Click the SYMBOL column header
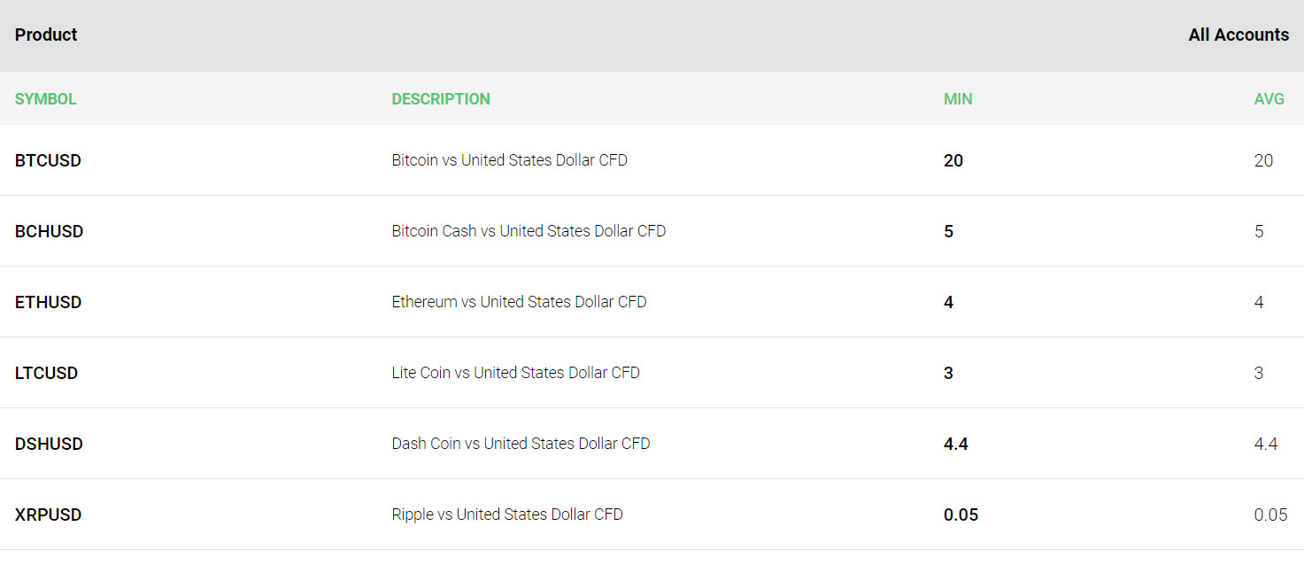Screen dimensions: 1304x565 tap(46, 99)
